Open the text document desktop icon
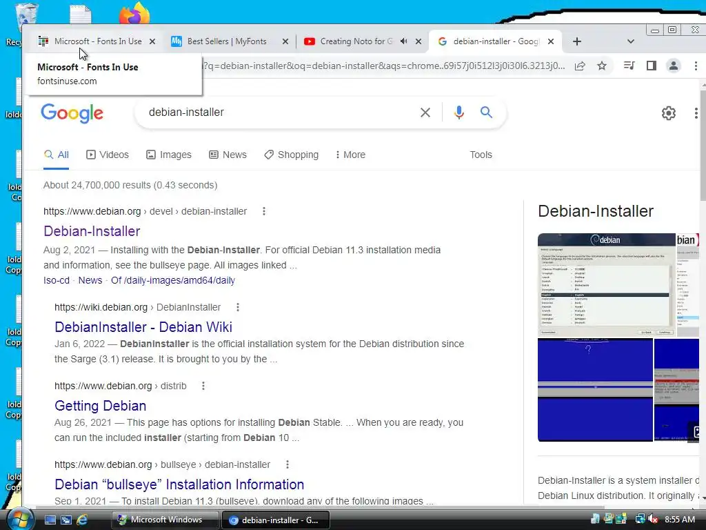Image resolution: width=706 pixels, height=530 pixels. point(81,14)
